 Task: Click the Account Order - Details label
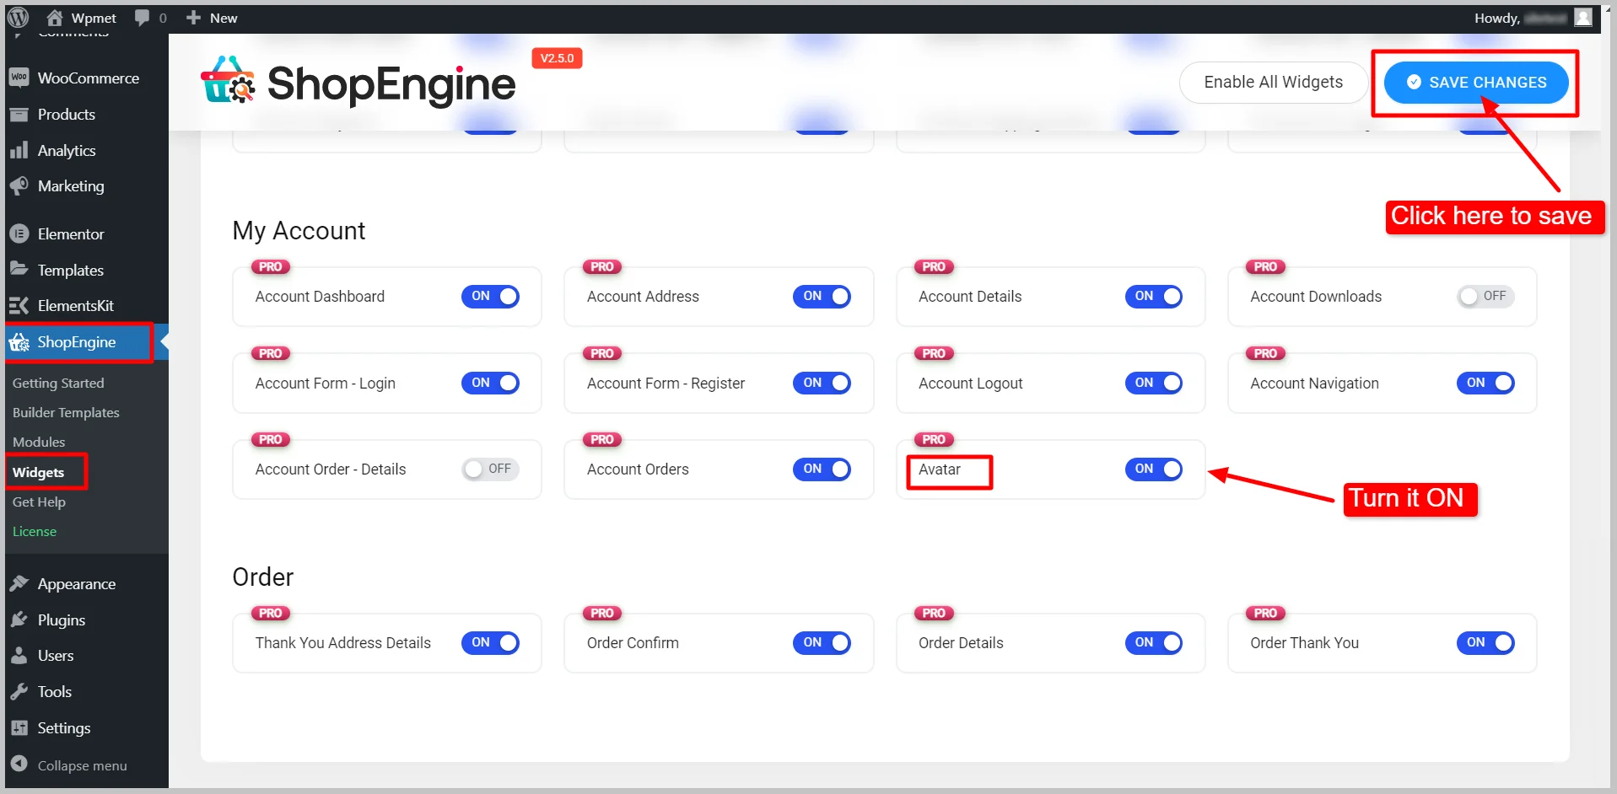click(x=331, y=469)
